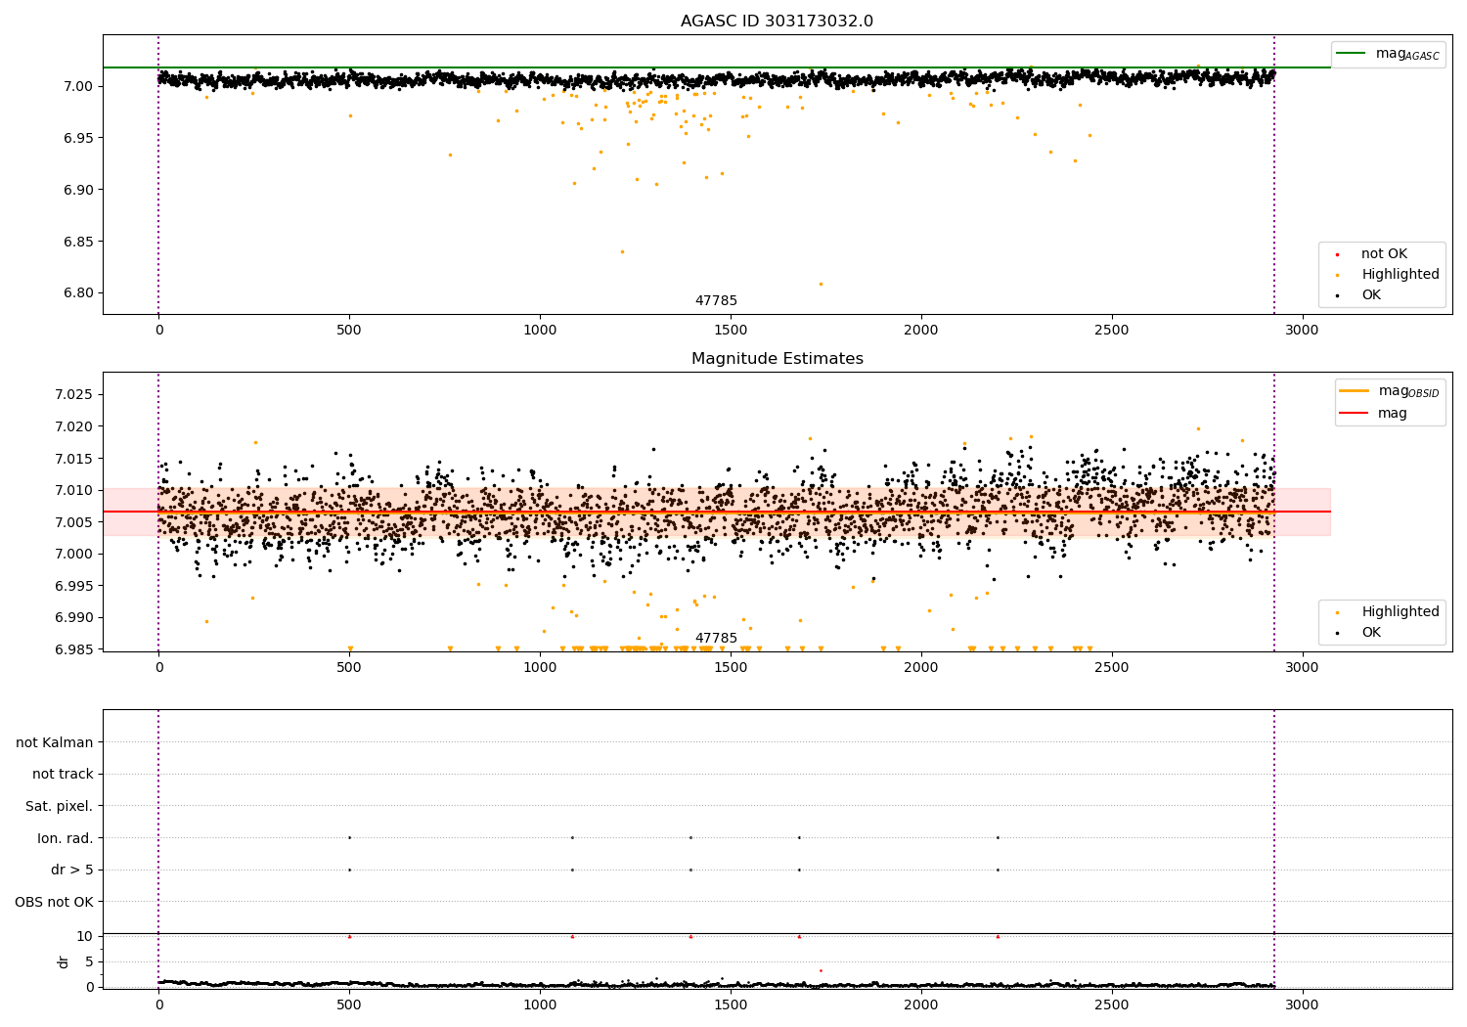
Task: Click the 7.010 y-tick in middle plot
Action: [x=74, y=490]
